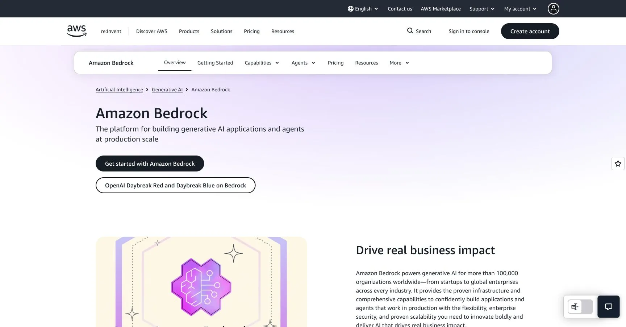Viewport: 626px width, 327px height.
Task: Open the Products menu
Action: point(189,31)
